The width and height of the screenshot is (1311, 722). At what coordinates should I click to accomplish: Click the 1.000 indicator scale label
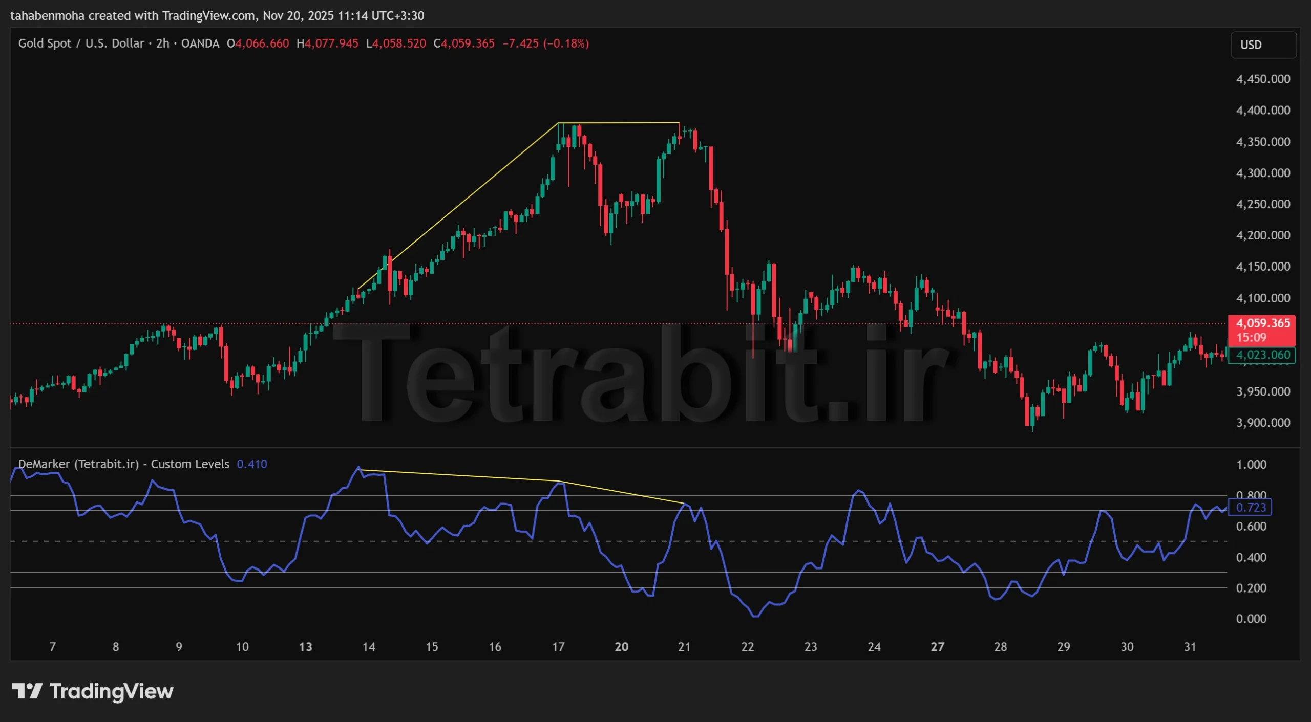1251,465
